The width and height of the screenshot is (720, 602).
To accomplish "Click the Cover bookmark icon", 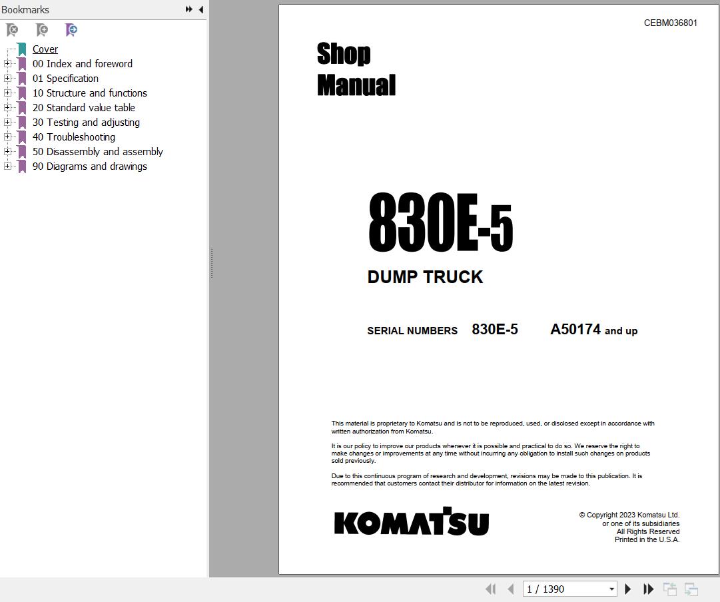I will [x=21, y=49].
